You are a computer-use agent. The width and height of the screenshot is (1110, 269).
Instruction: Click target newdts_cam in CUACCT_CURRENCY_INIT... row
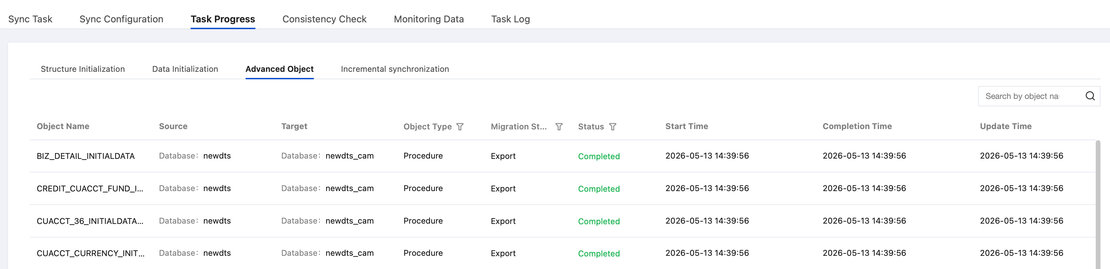(350, 253)
